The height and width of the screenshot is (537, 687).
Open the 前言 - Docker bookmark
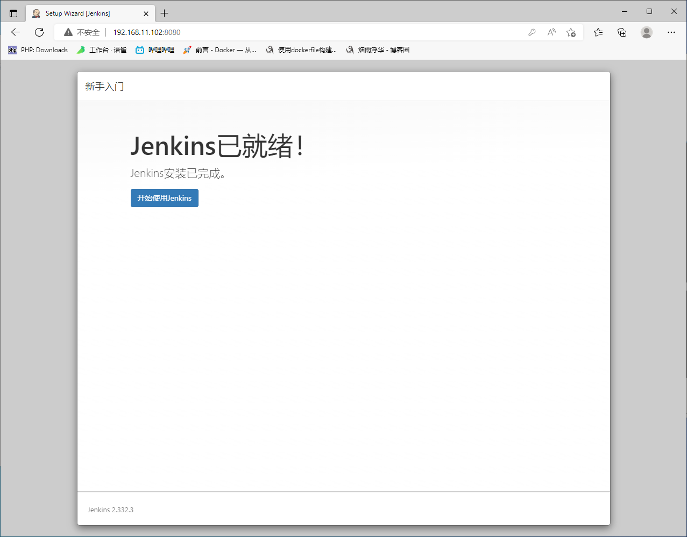pos(219,50)
